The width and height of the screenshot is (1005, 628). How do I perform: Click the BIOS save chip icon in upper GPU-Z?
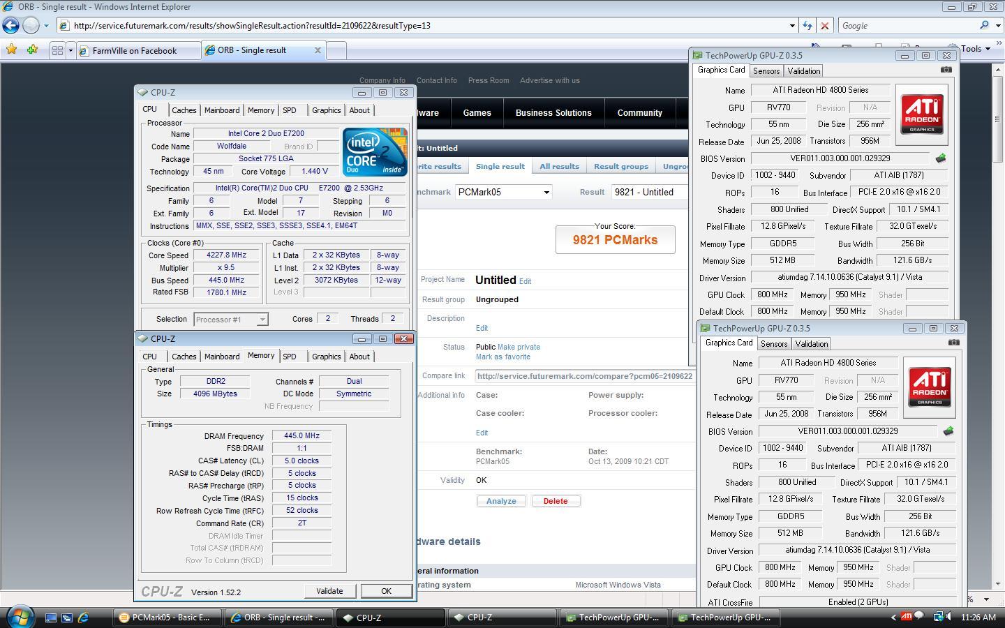pyautogui.click(x=940, y=158)
